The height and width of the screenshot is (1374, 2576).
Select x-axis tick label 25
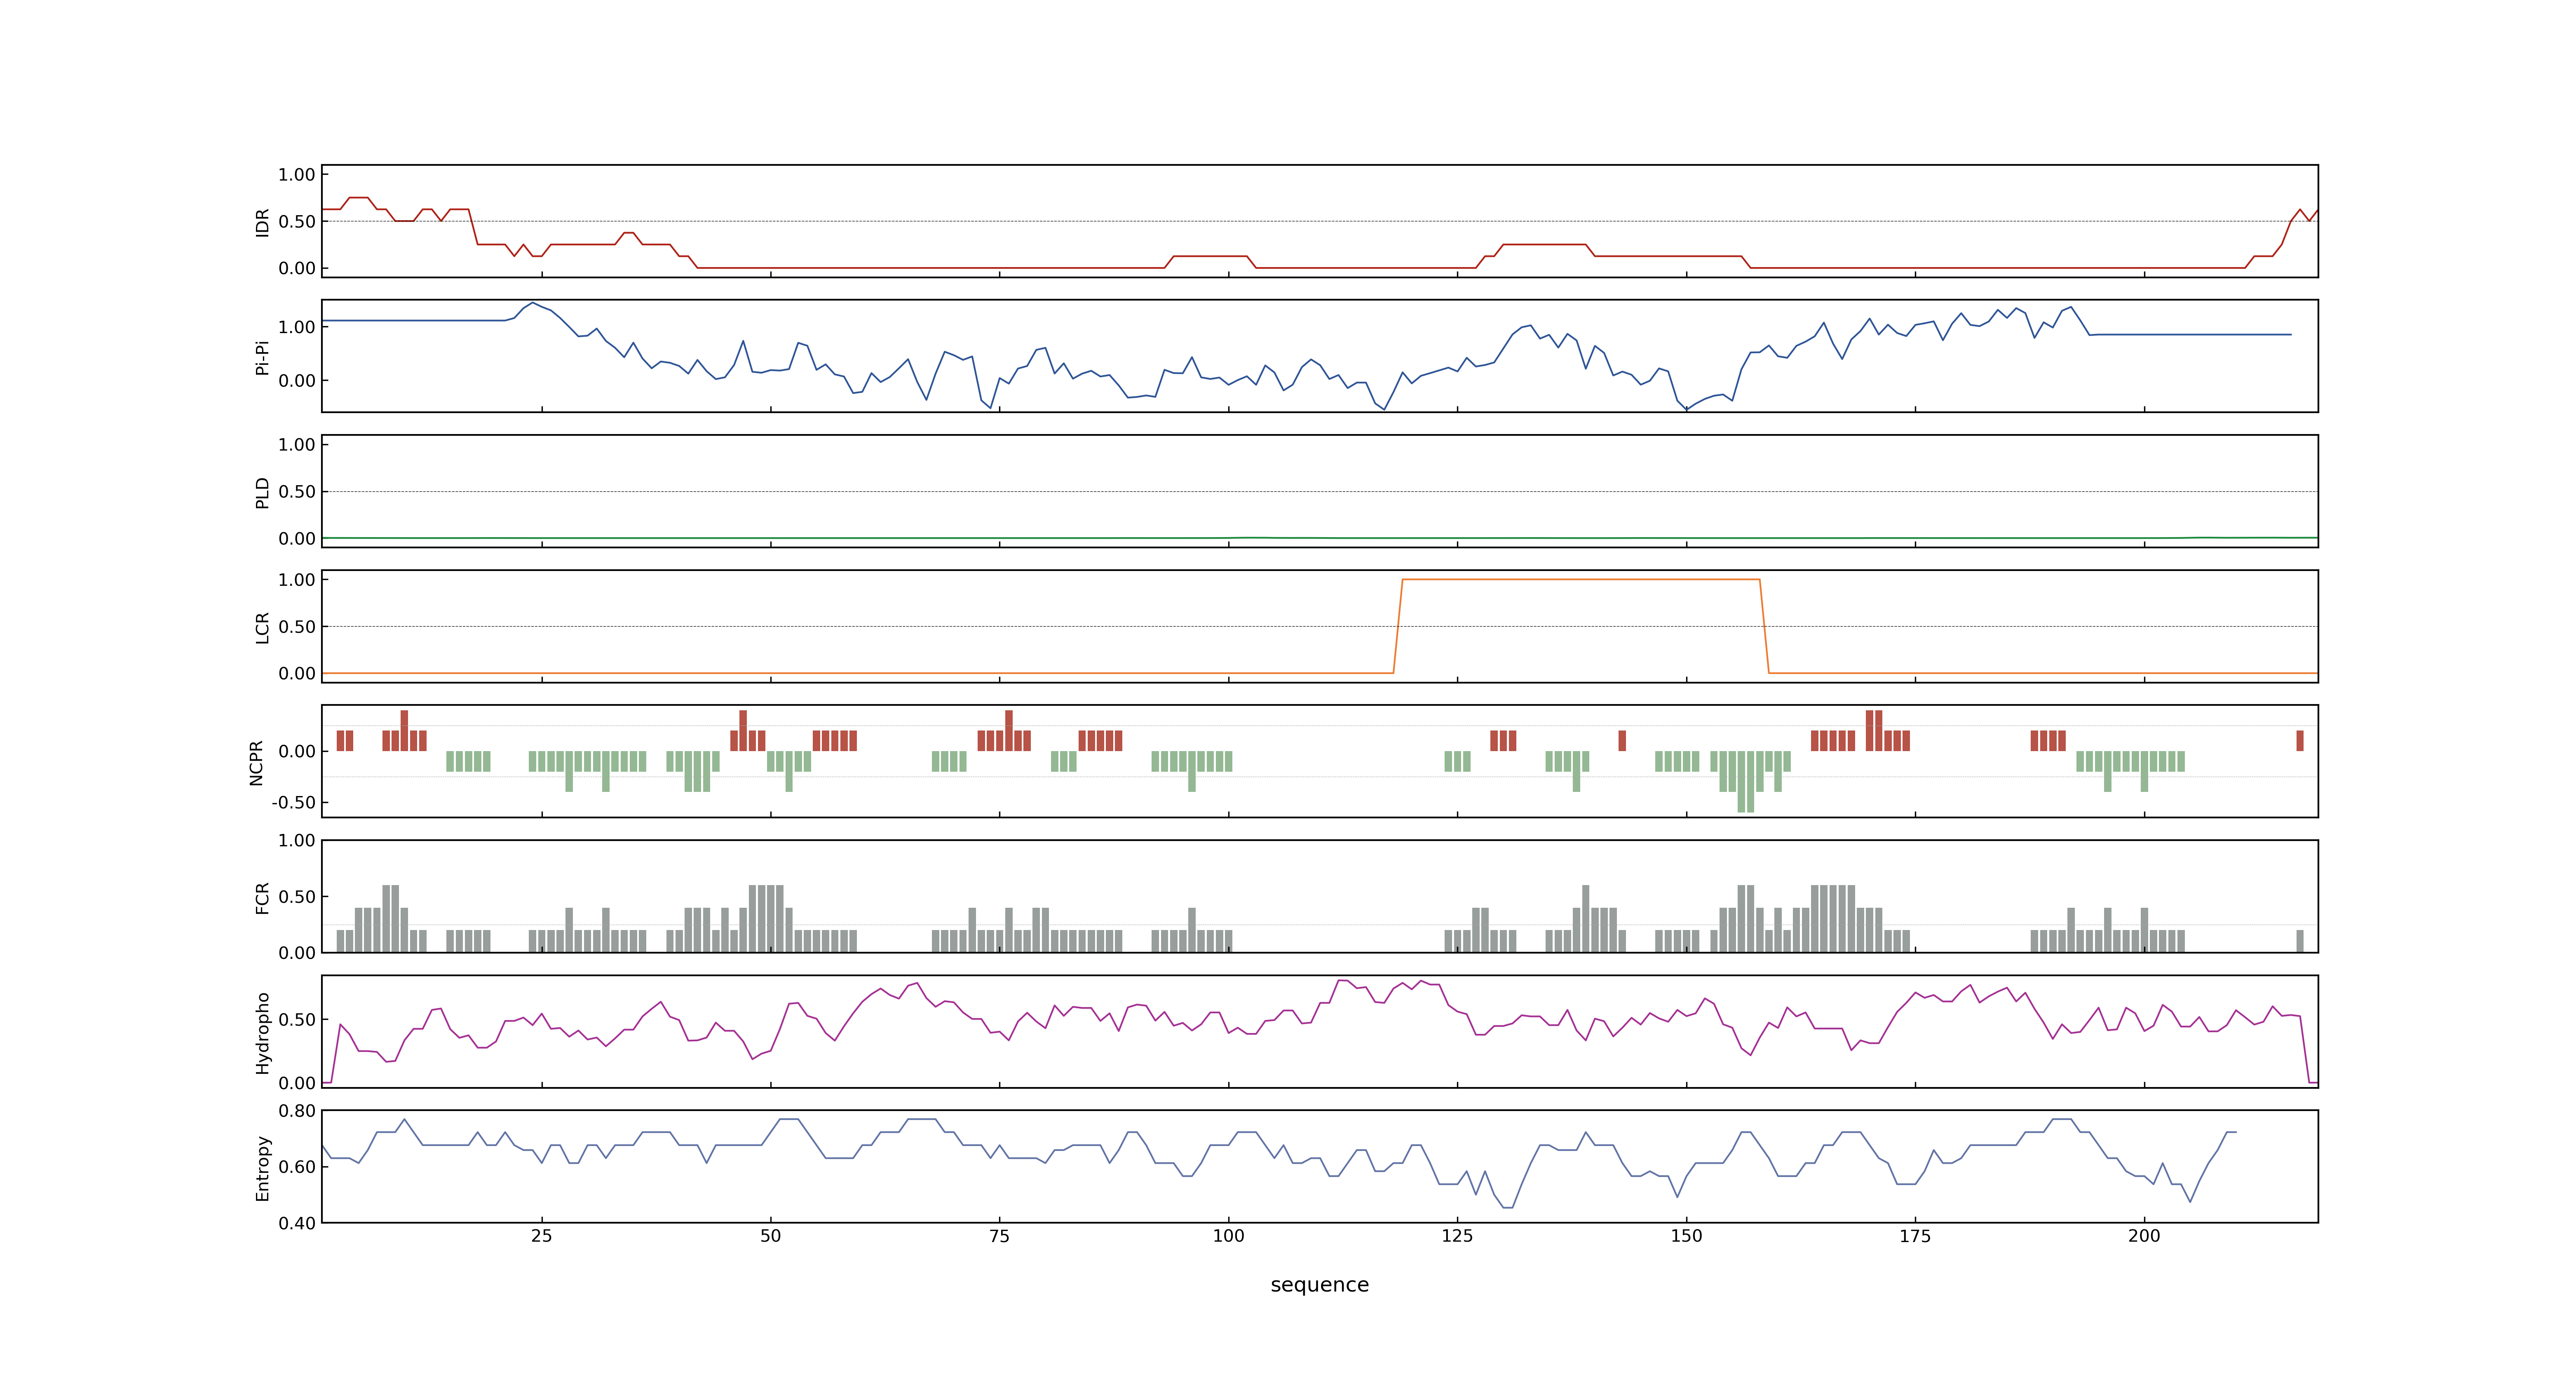(542, 1236)
